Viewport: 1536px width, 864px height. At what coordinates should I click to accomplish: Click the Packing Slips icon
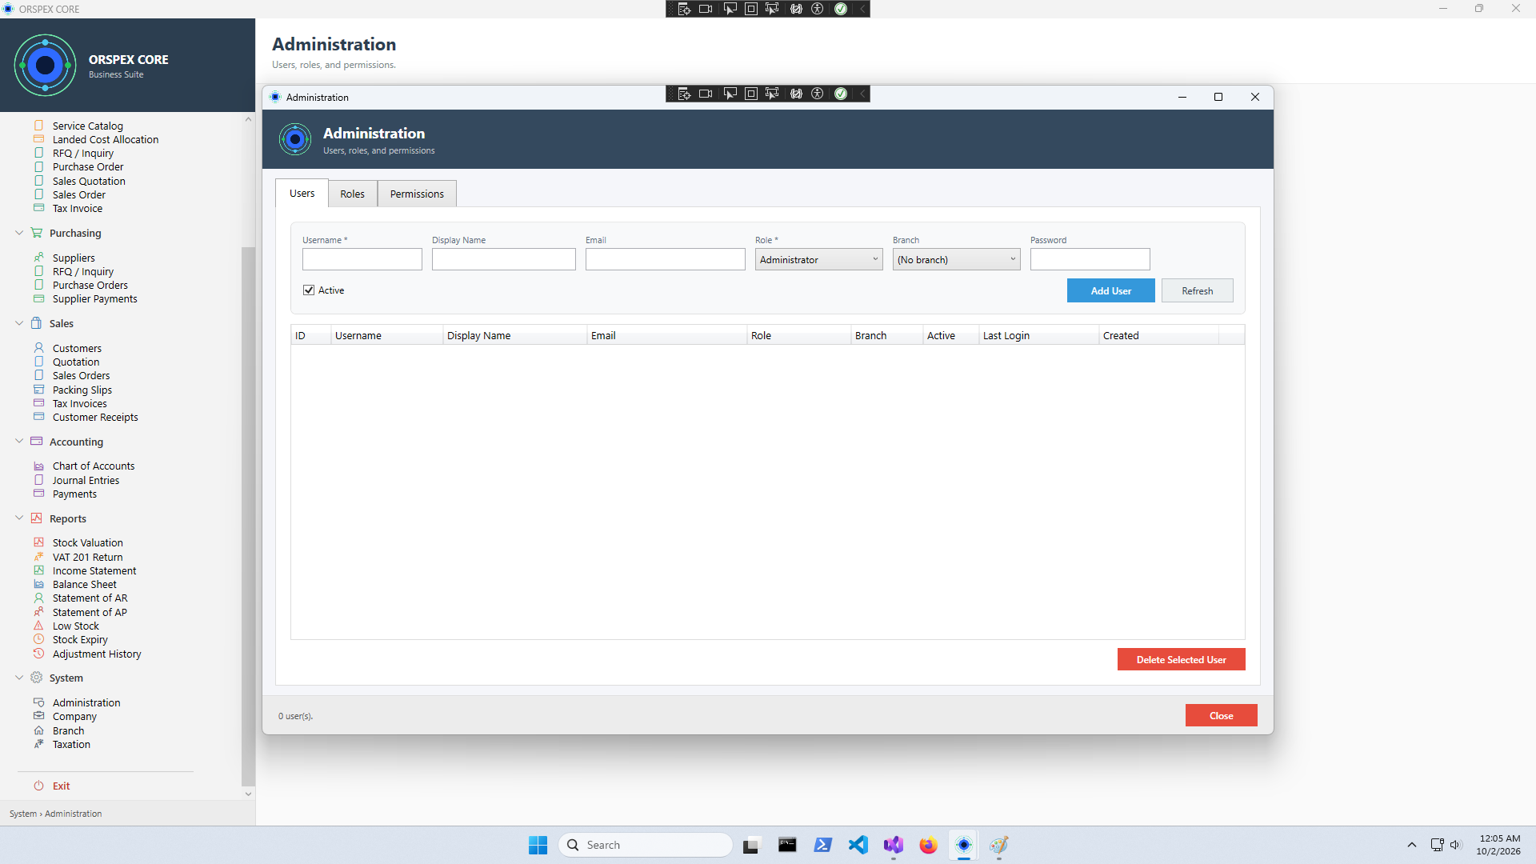point(38,390)
